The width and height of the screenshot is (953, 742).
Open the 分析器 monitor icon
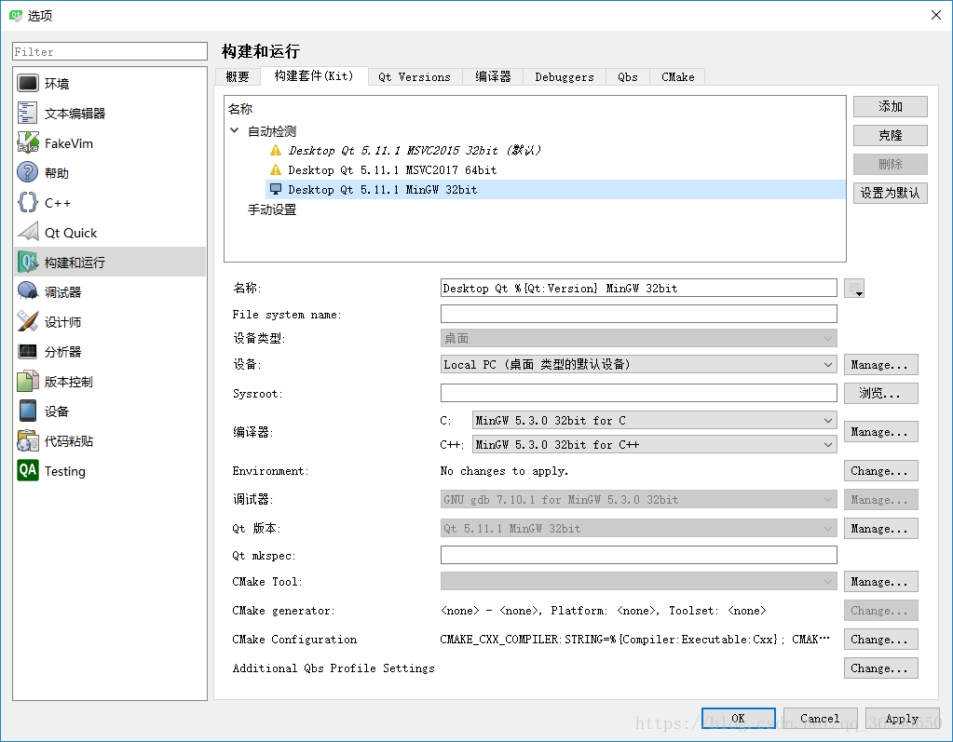(x=28, y=351)
